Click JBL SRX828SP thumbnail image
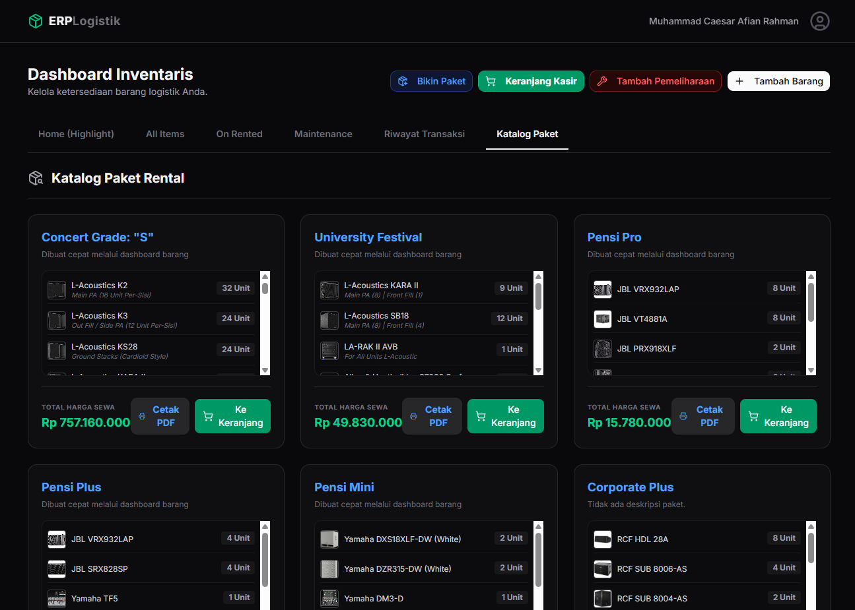 coord(57,568)
